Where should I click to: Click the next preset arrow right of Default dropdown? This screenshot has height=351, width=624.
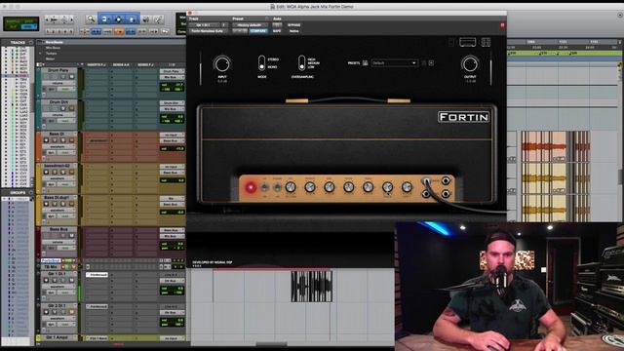431,62
